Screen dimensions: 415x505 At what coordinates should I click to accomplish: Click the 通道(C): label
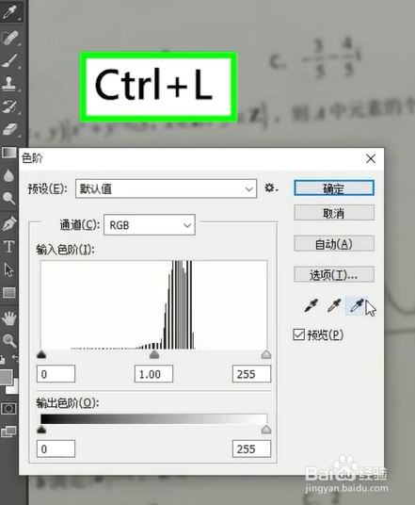click(80, 225)
